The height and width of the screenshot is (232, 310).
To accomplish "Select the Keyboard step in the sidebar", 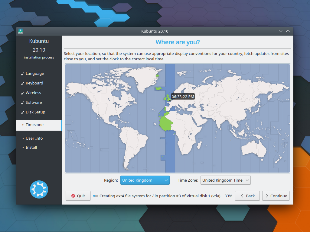I will [34, 83].
